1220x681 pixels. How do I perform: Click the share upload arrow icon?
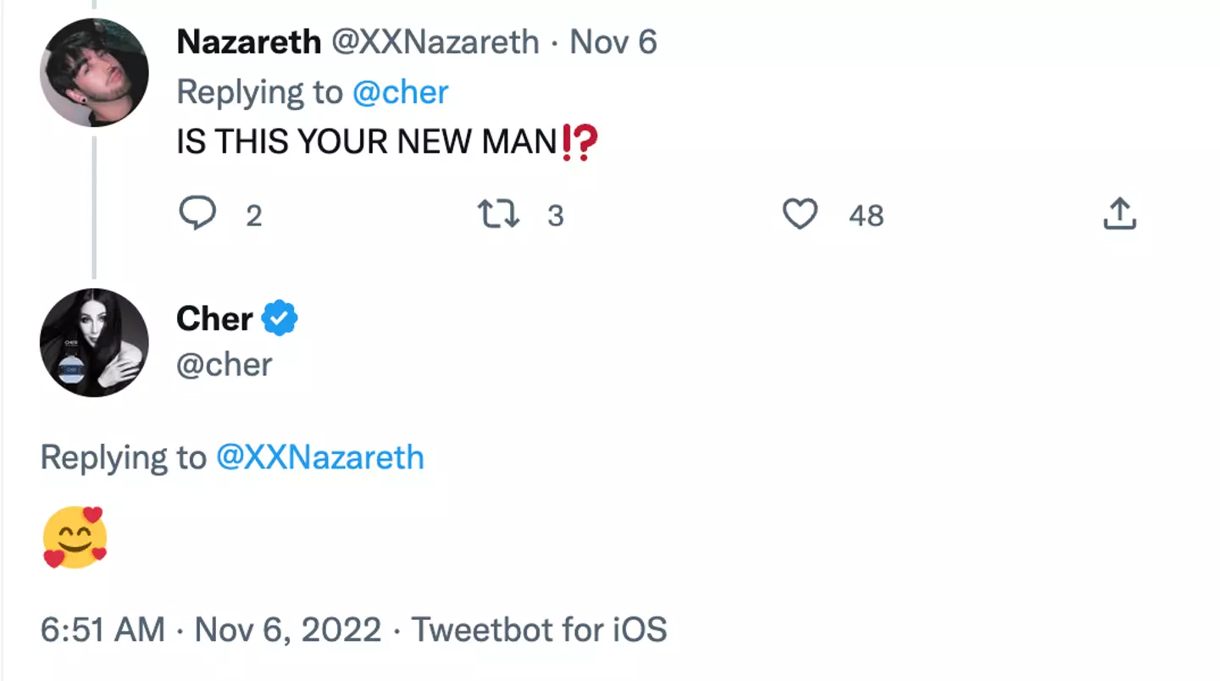[x=1119, y=214]
